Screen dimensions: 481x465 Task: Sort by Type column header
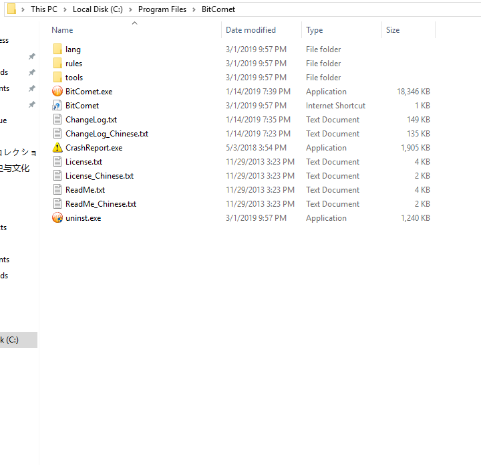(314, 30)
